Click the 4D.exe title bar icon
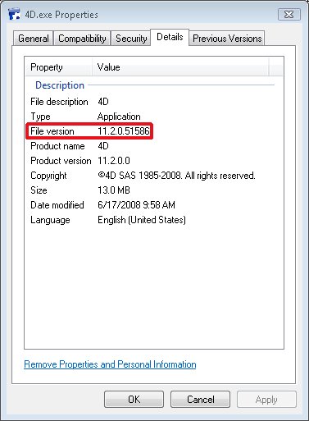 [x=15, y=14]
